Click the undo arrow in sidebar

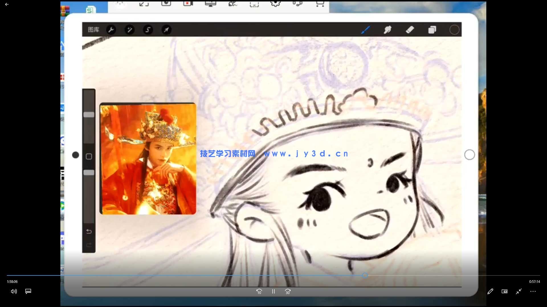coord(89,231)
